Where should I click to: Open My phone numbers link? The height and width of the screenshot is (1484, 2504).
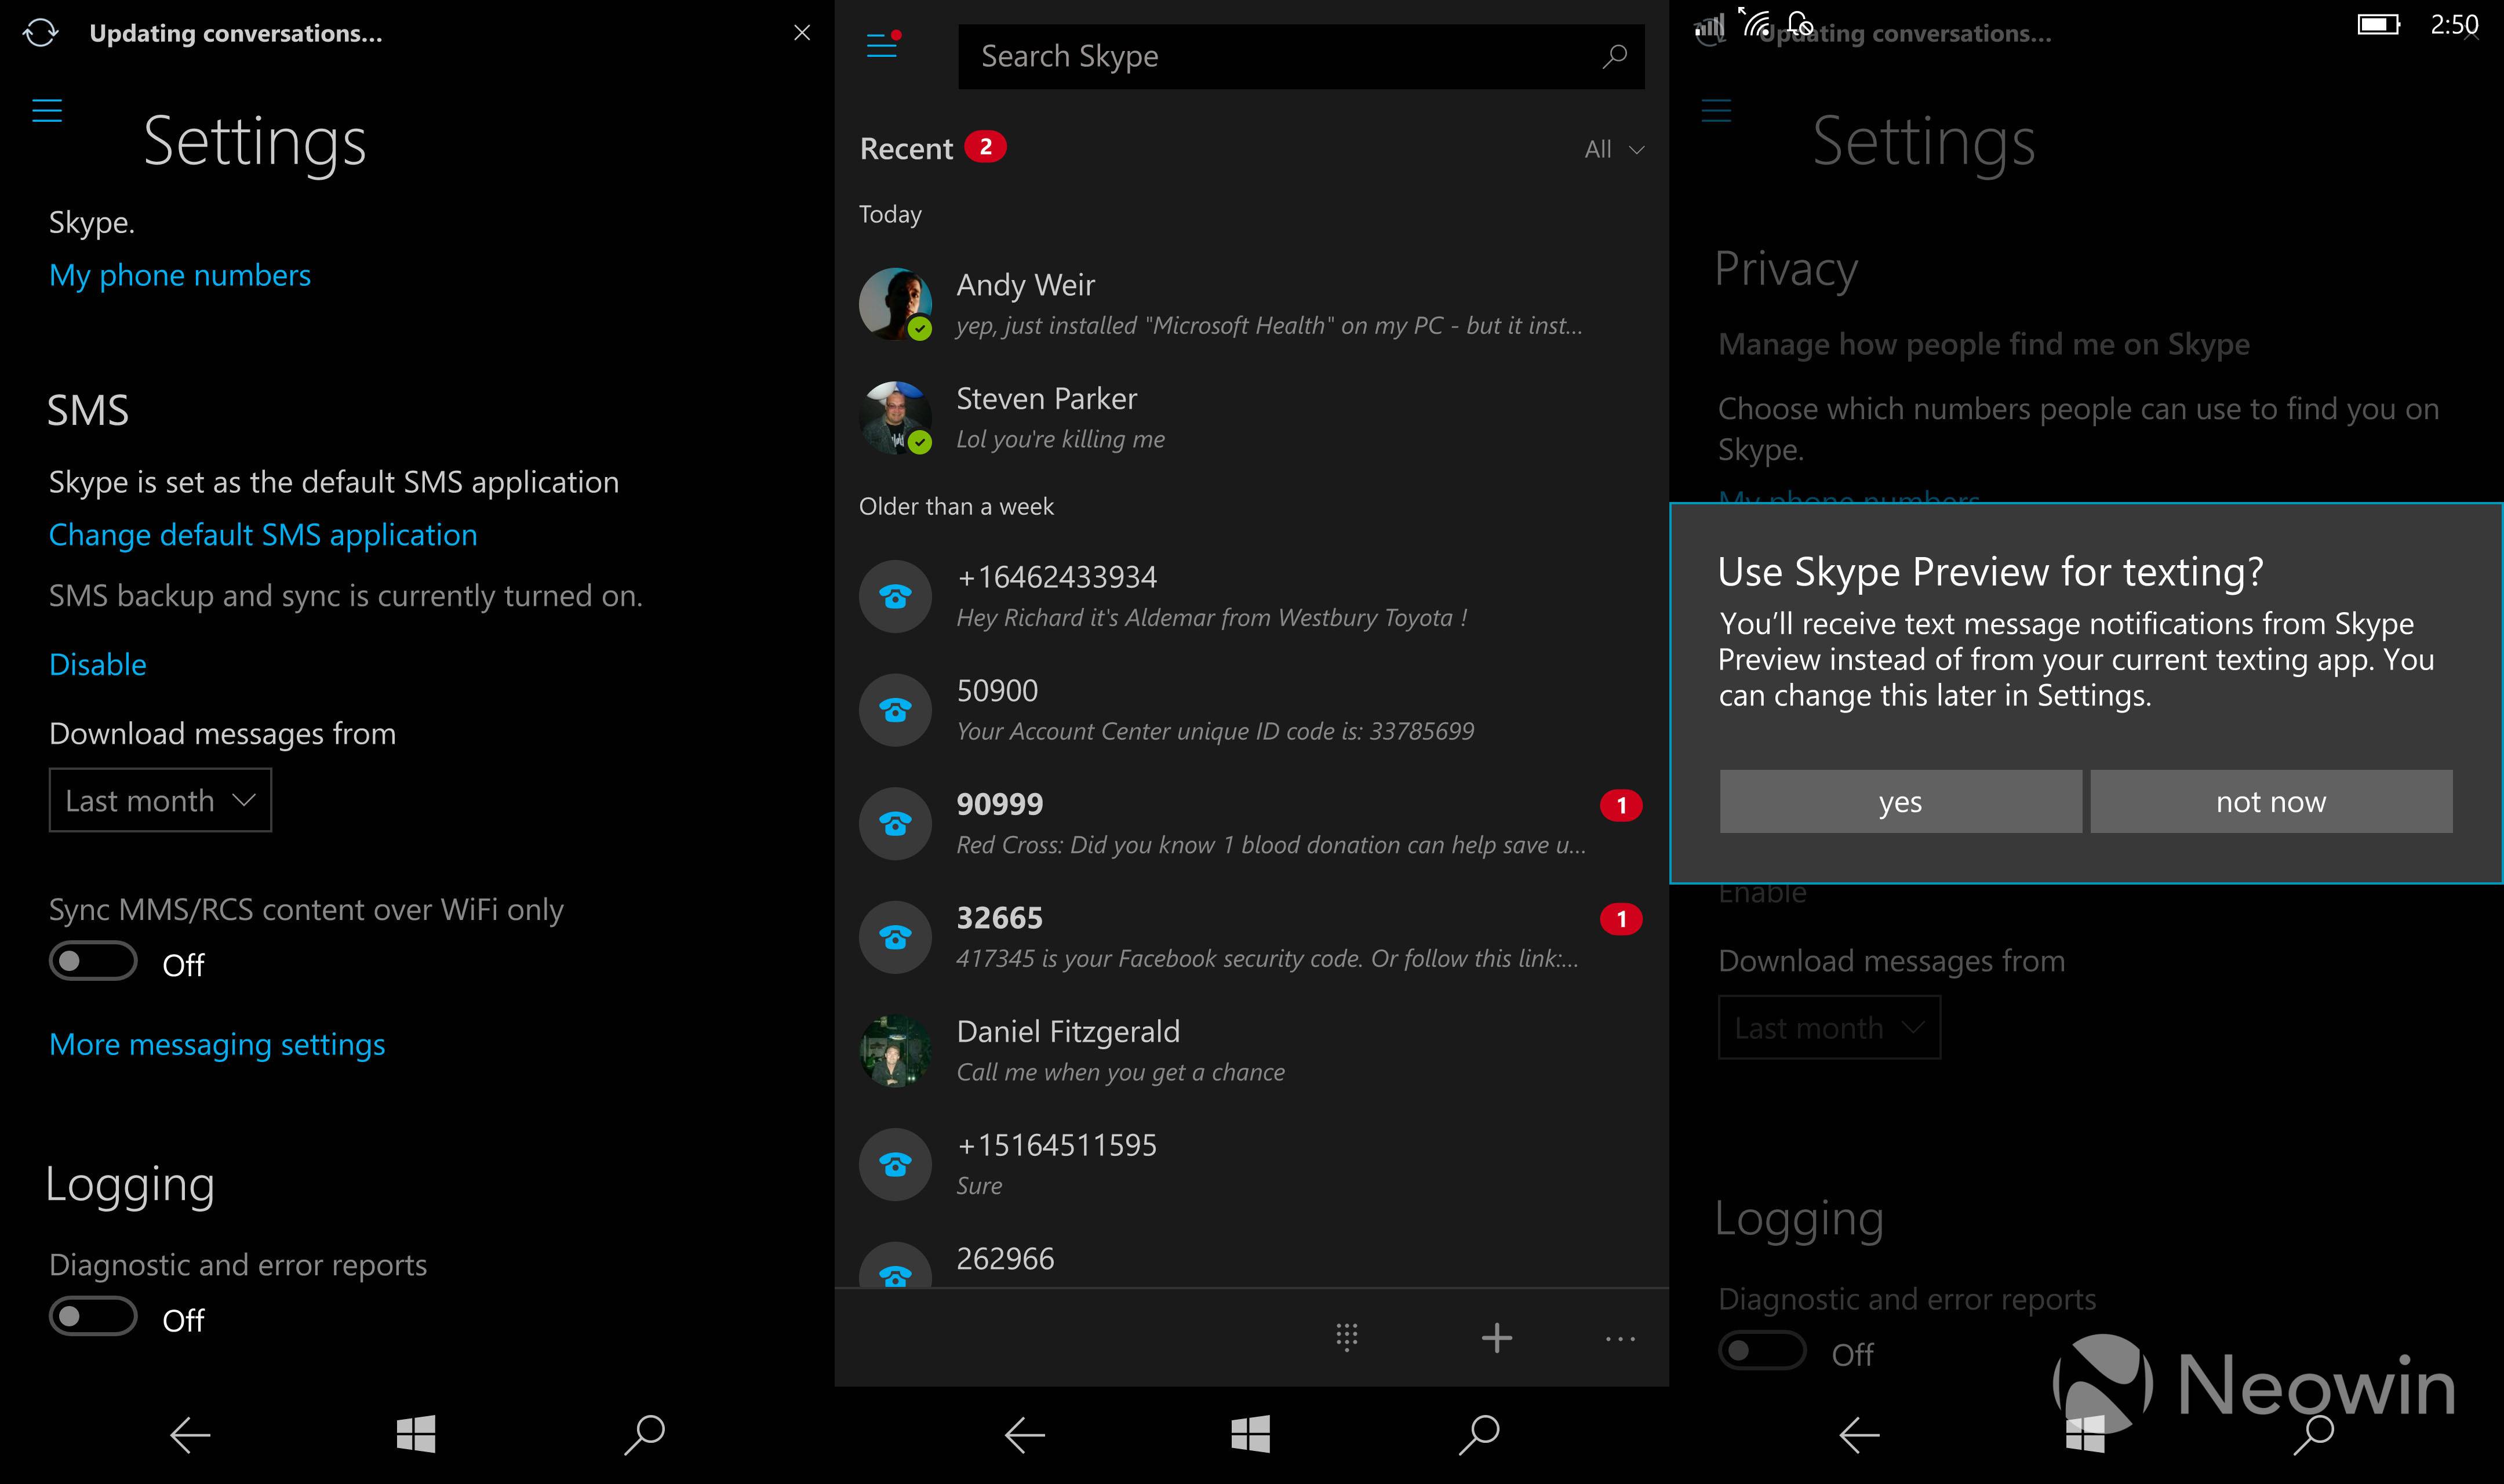(x=180, y=275)
